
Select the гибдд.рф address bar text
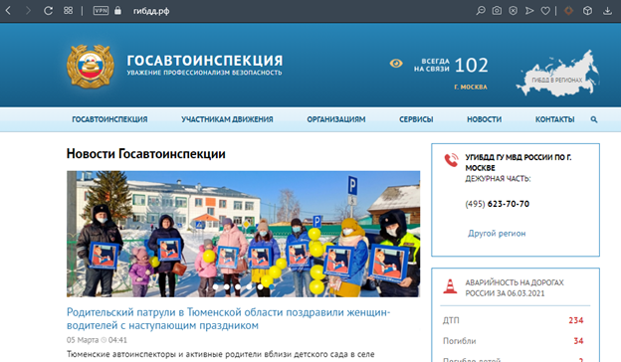point(151,11)
